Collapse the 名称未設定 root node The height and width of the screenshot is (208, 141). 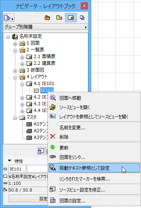click(8, 37)
